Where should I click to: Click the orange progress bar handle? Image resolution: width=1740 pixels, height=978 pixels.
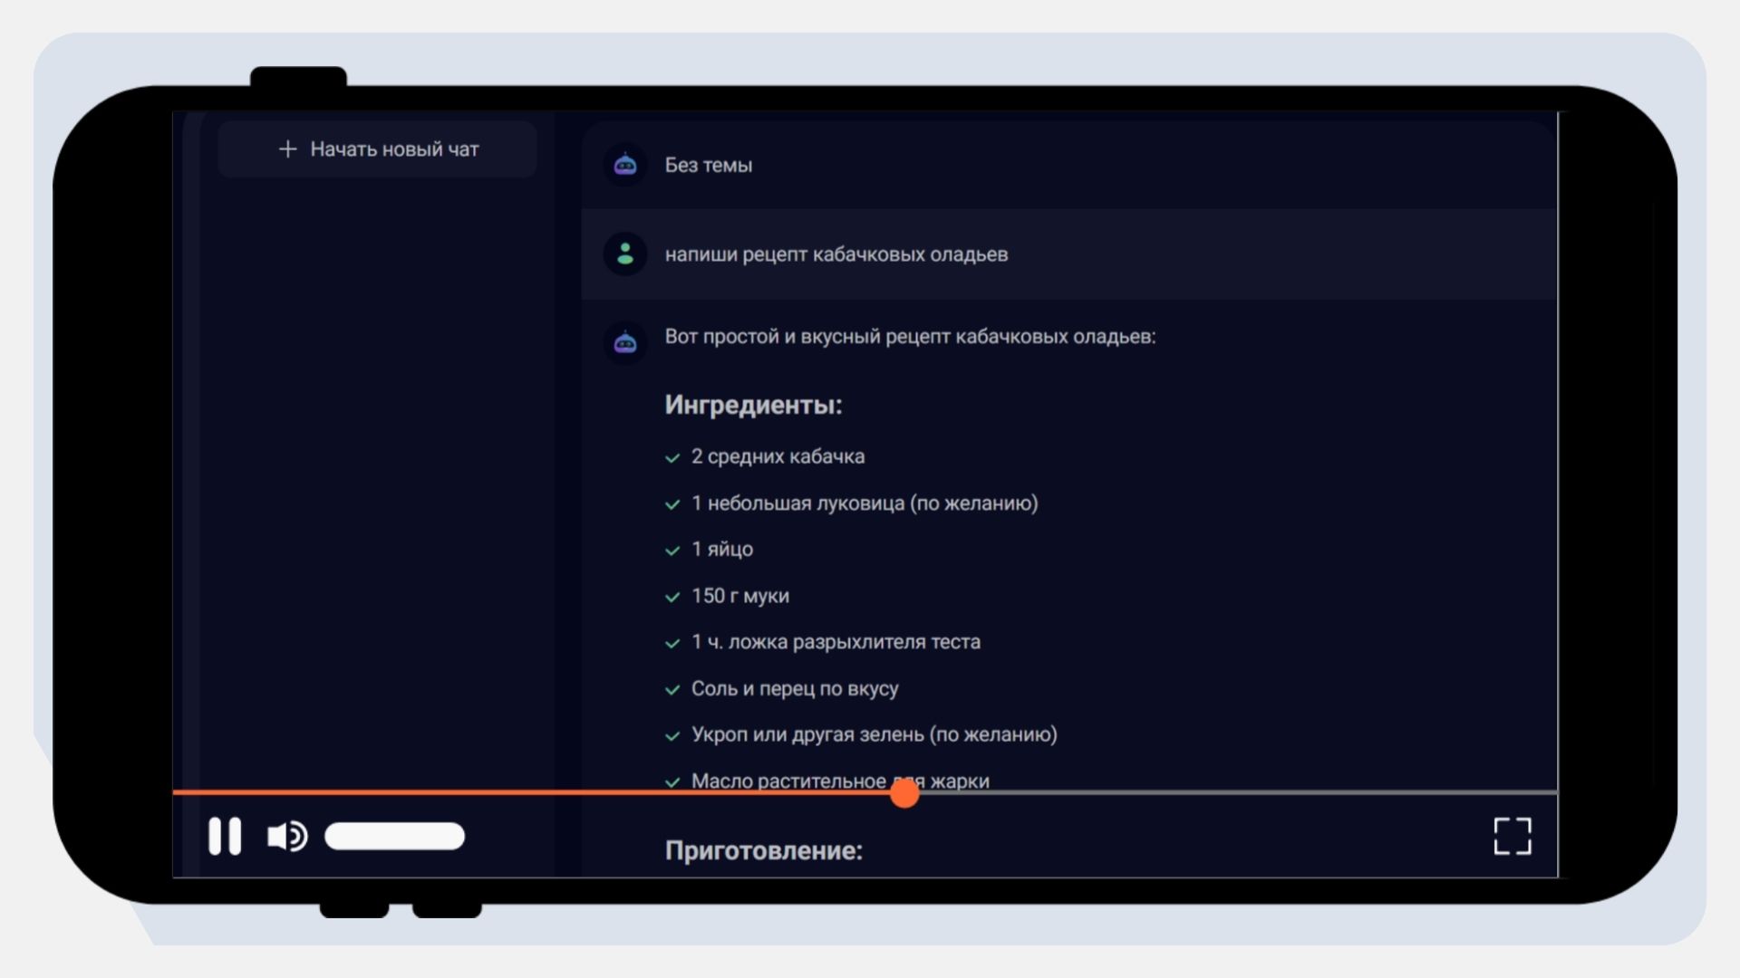(x=904, y=793)
